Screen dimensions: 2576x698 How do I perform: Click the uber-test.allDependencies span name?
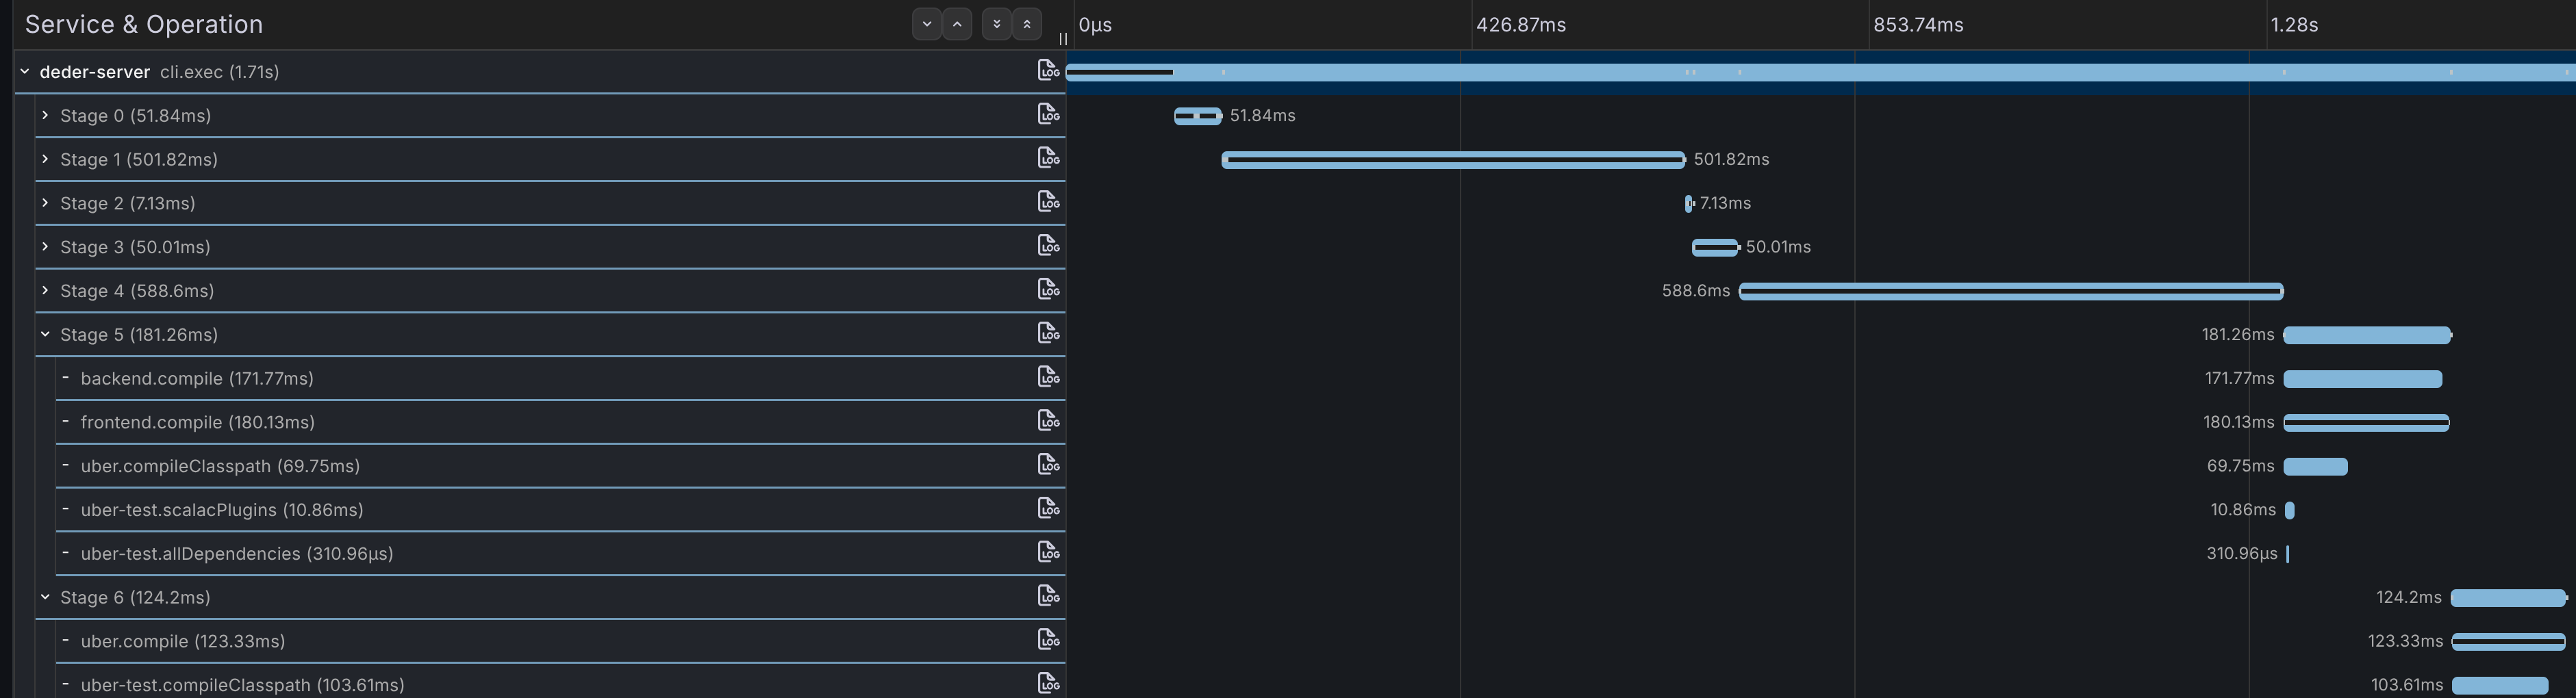tap(236, 553)
